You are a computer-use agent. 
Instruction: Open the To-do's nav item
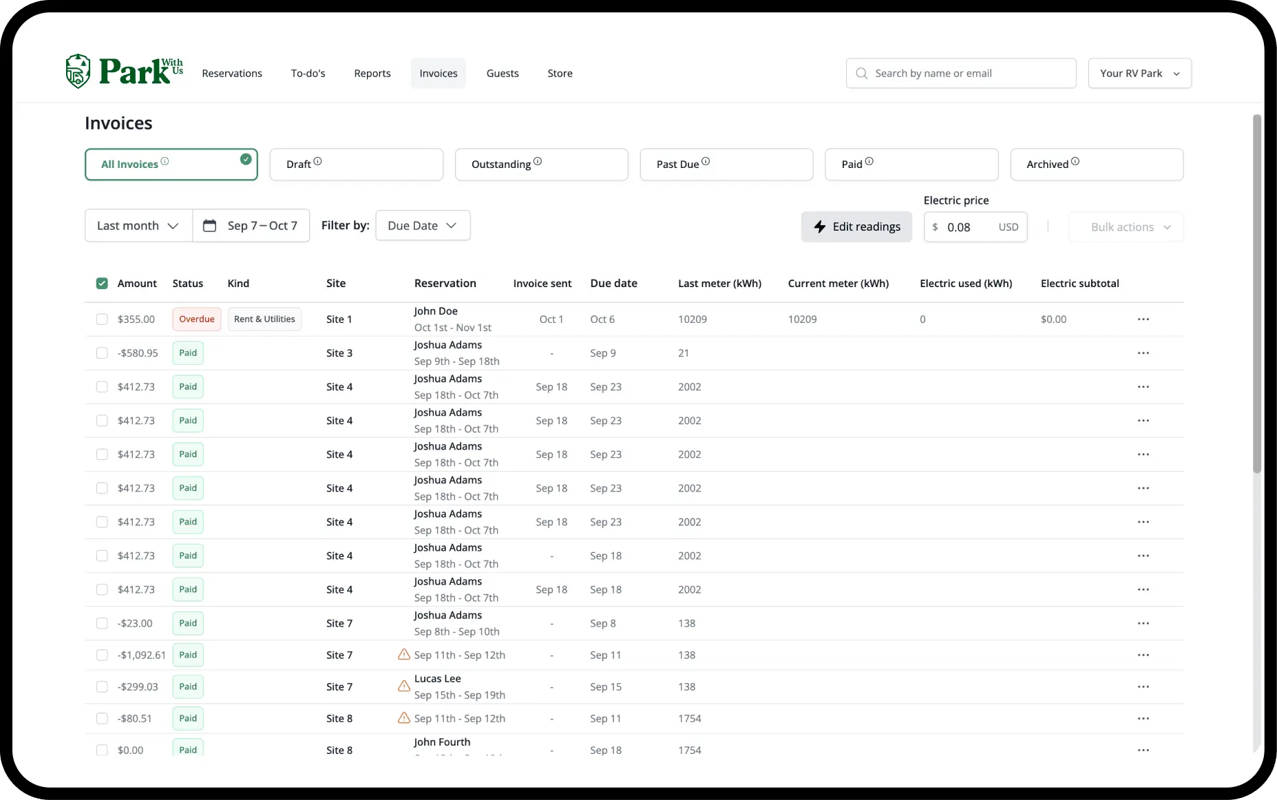(x=308, y=74)
